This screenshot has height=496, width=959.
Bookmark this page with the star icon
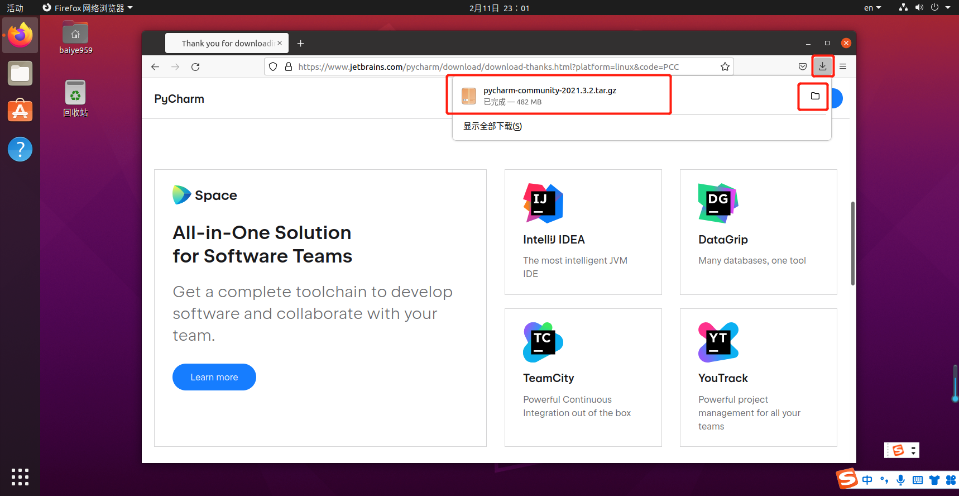[725, 66]
